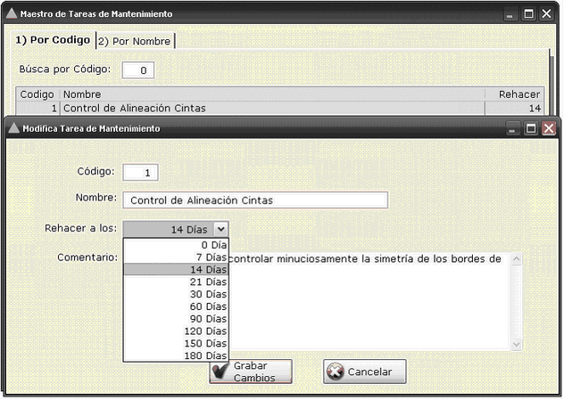Click the Nombre text field
The image size is (564, 400).
pyautogui.click(x=254, y=200)
